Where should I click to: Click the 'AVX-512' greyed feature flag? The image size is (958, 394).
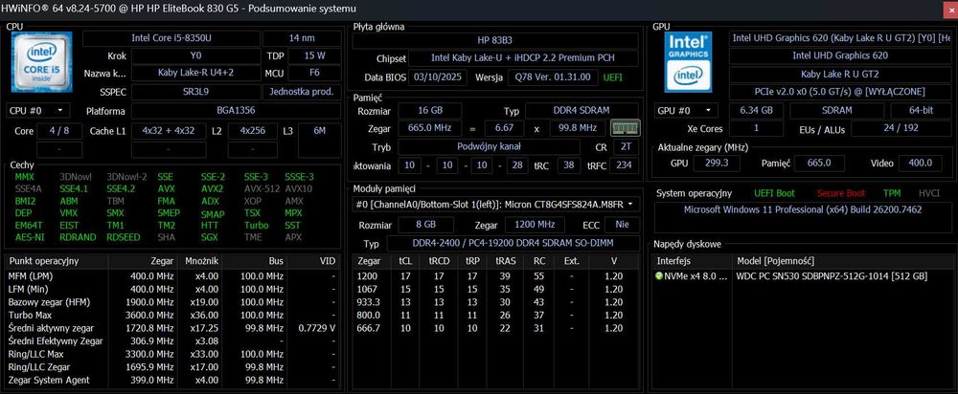coord(261,189)
